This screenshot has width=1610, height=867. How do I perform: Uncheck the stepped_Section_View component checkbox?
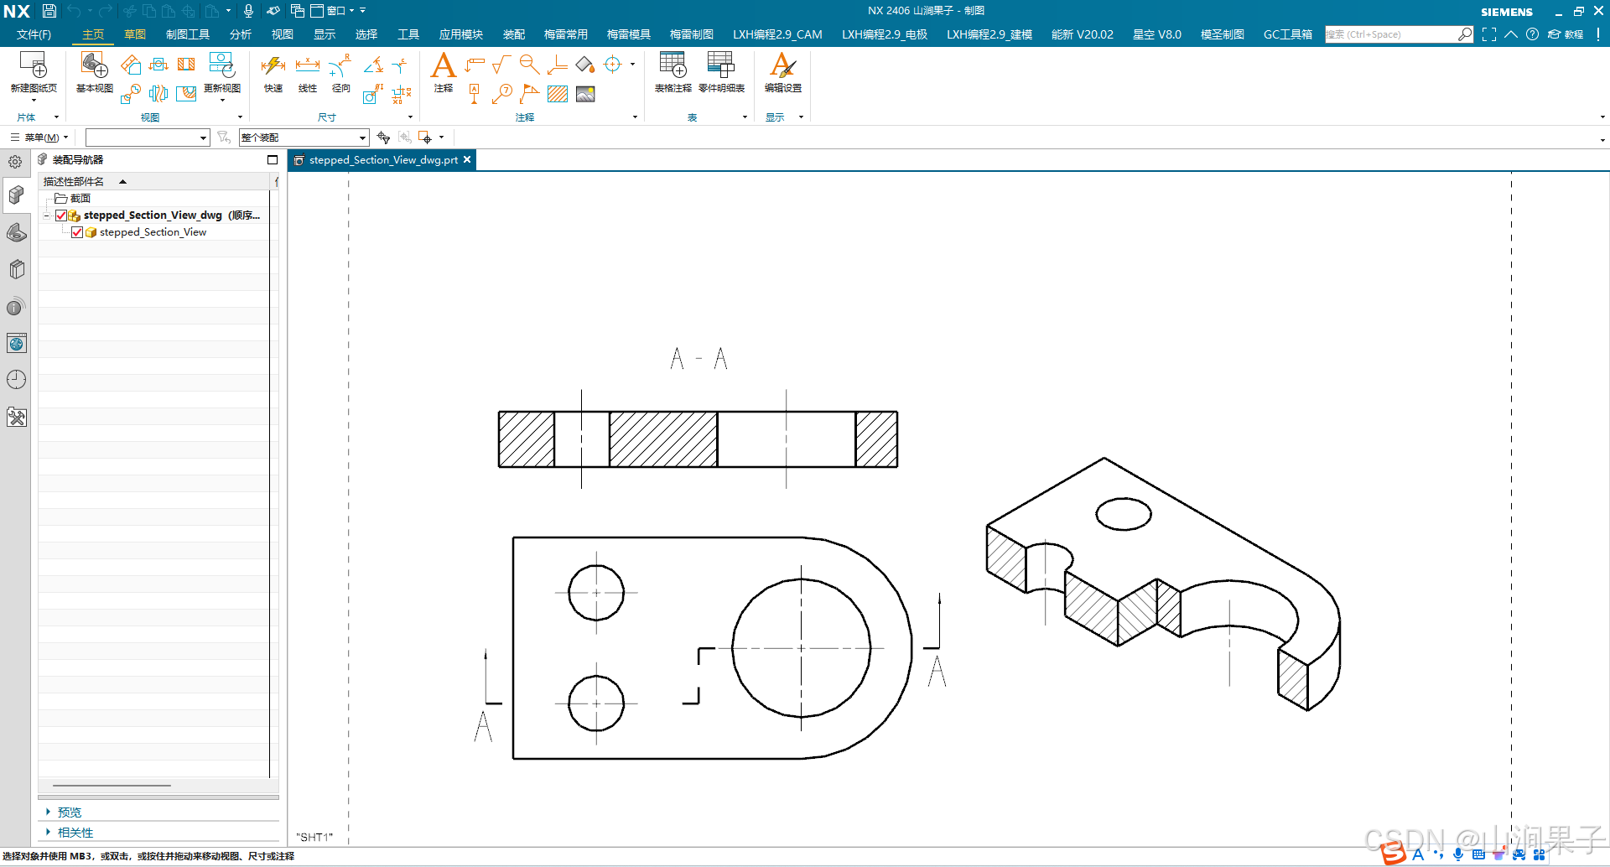point(77,232)
